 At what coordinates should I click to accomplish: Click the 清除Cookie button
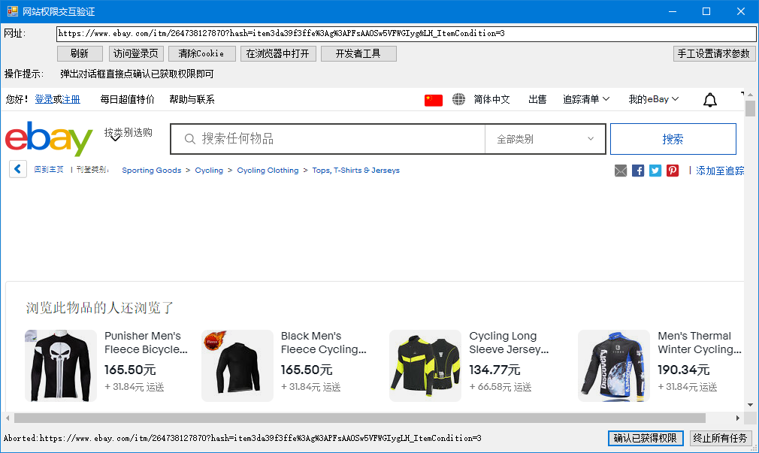coord(201,53)
